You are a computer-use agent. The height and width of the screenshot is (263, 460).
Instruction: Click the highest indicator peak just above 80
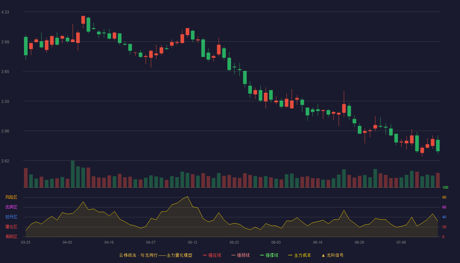tap(187, 197)
